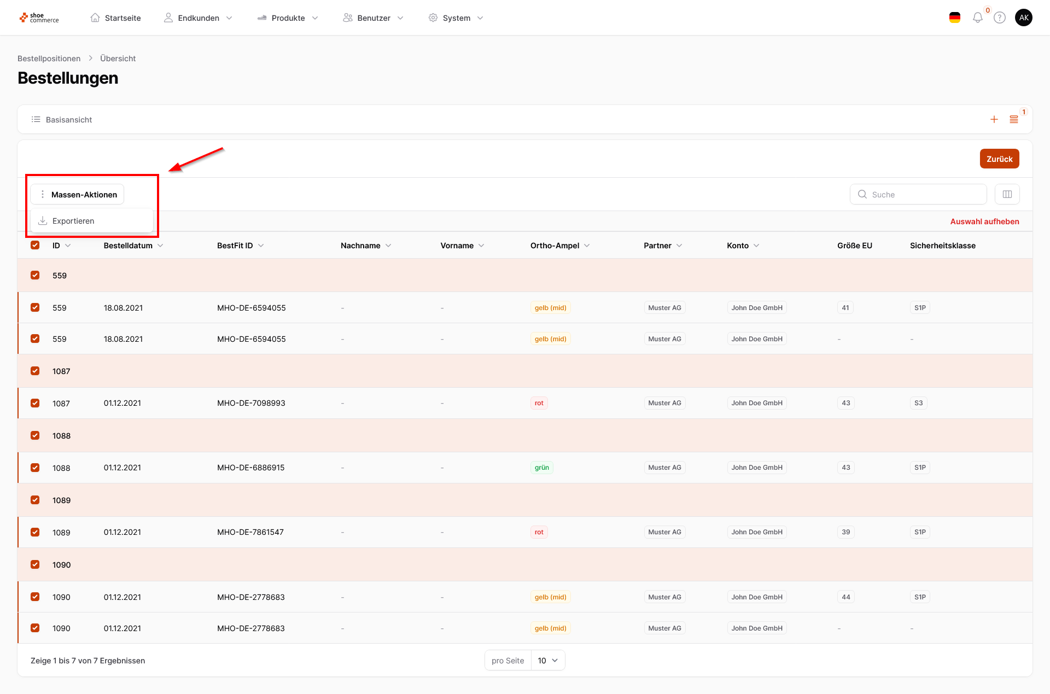Open the notifications bell

(977, 18)
